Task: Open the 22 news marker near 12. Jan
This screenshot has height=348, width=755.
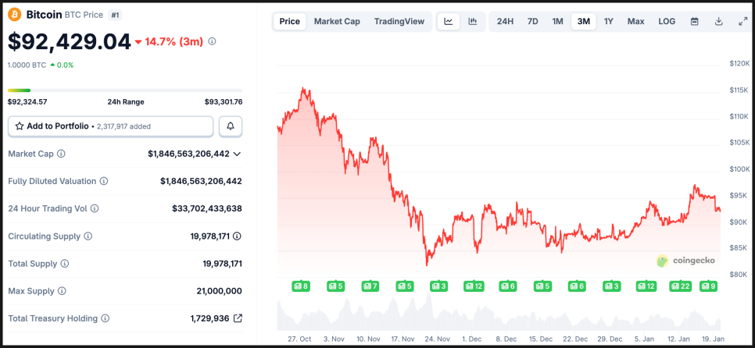Action: pos(680,286)
